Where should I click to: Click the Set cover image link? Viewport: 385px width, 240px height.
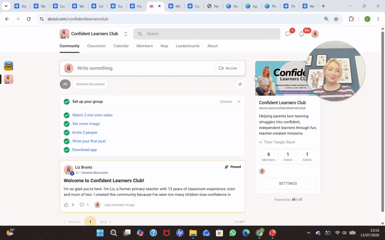pyautogui.click(x=86, y=124)
